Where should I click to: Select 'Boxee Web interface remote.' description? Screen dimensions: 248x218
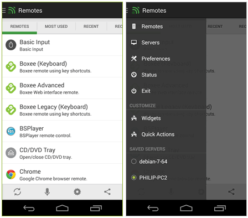pos(49,92)
